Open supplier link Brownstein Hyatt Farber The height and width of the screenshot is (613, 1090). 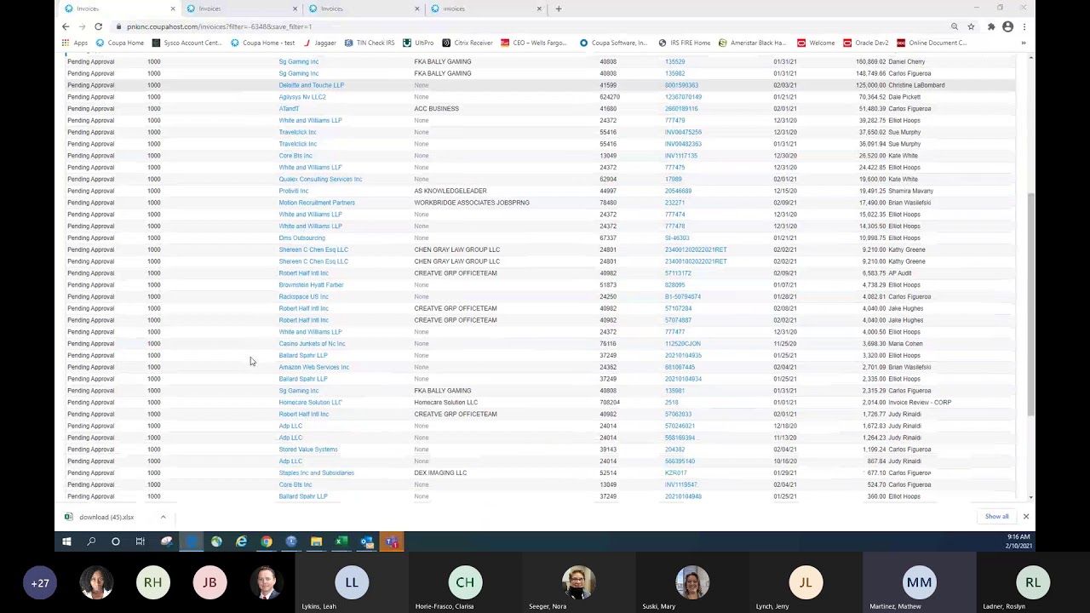coord(311,285)
